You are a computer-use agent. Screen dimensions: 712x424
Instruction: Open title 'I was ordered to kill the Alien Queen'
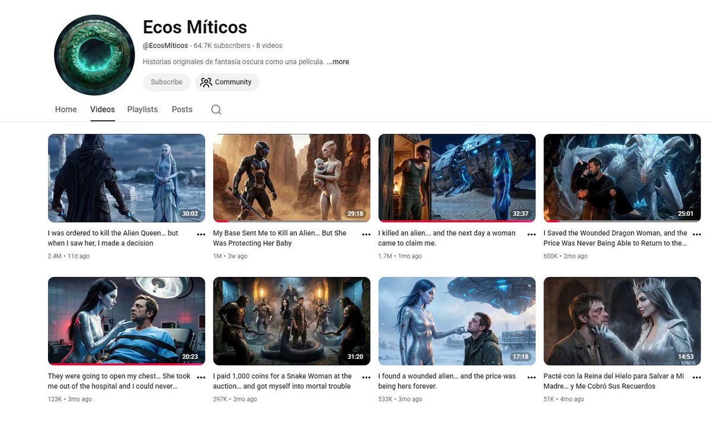click(x=113, y=238)
